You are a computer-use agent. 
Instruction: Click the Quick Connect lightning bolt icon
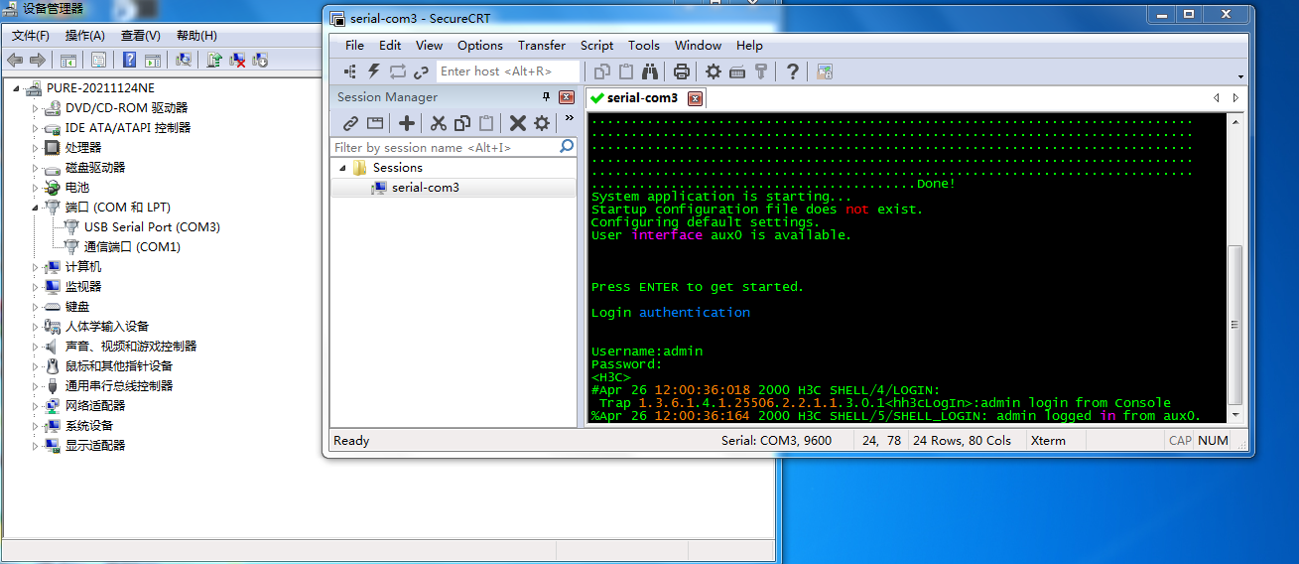374,71
